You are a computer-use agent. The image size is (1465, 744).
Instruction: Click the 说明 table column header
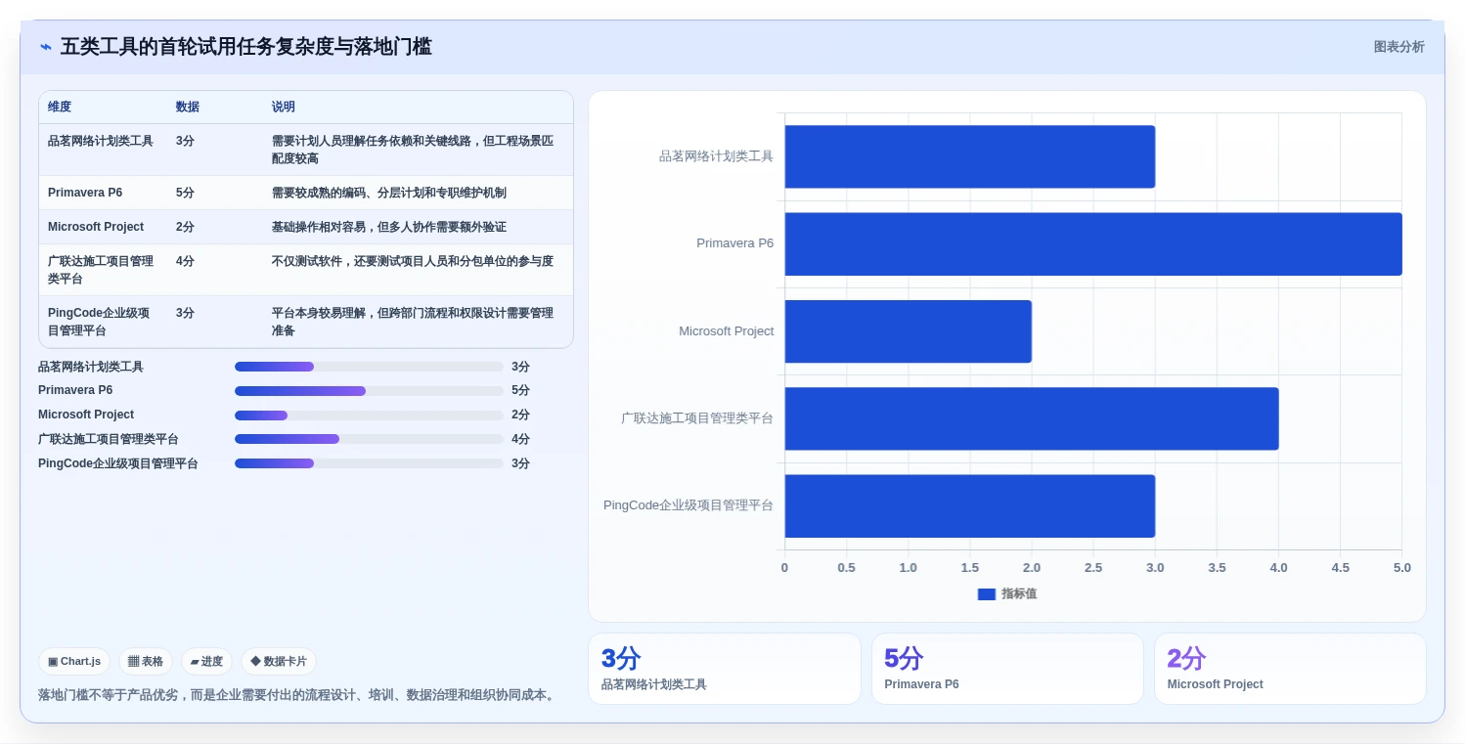coord(284,108)
